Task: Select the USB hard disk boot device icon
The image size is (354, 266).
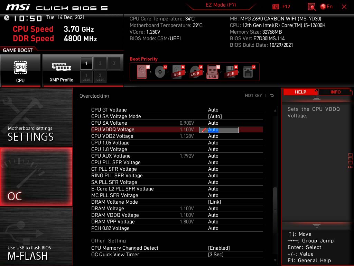Action: [178, 72]
